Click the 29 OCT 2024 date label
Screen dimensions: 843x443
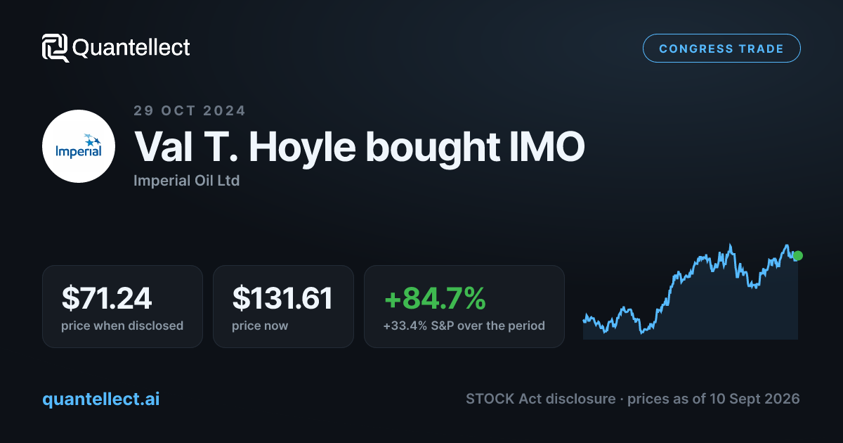pyautogui.click(x=190, y=110)
